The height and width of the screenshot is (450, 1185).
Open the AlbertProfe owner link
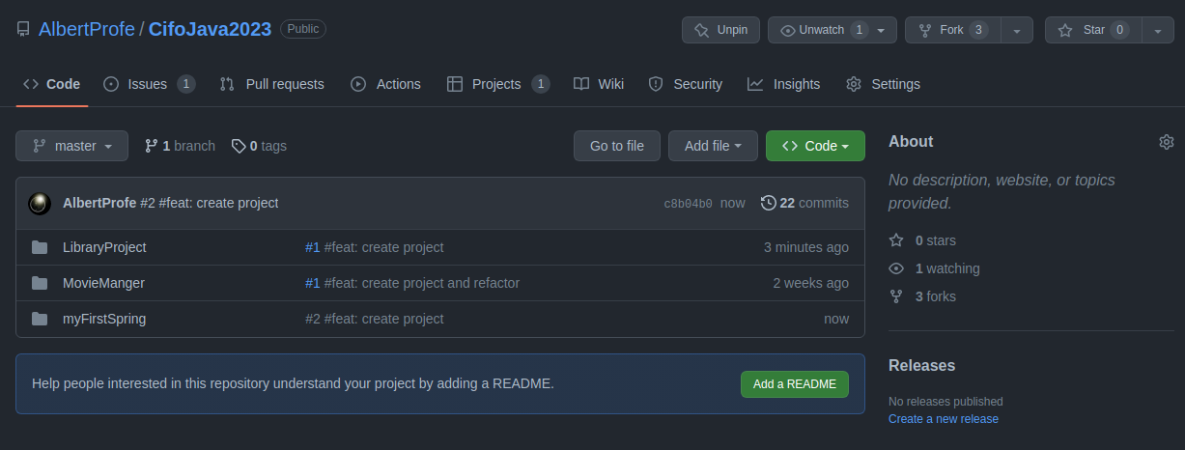pos(87,29)
